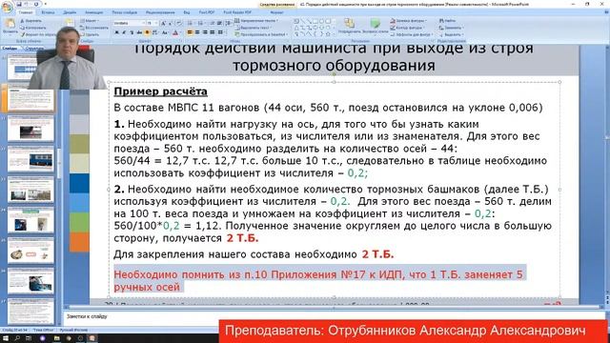This screenshot has height=343, width=610.
Task: Click the Arrange (Упорядочить) button
Action: (x=350, y=26)
